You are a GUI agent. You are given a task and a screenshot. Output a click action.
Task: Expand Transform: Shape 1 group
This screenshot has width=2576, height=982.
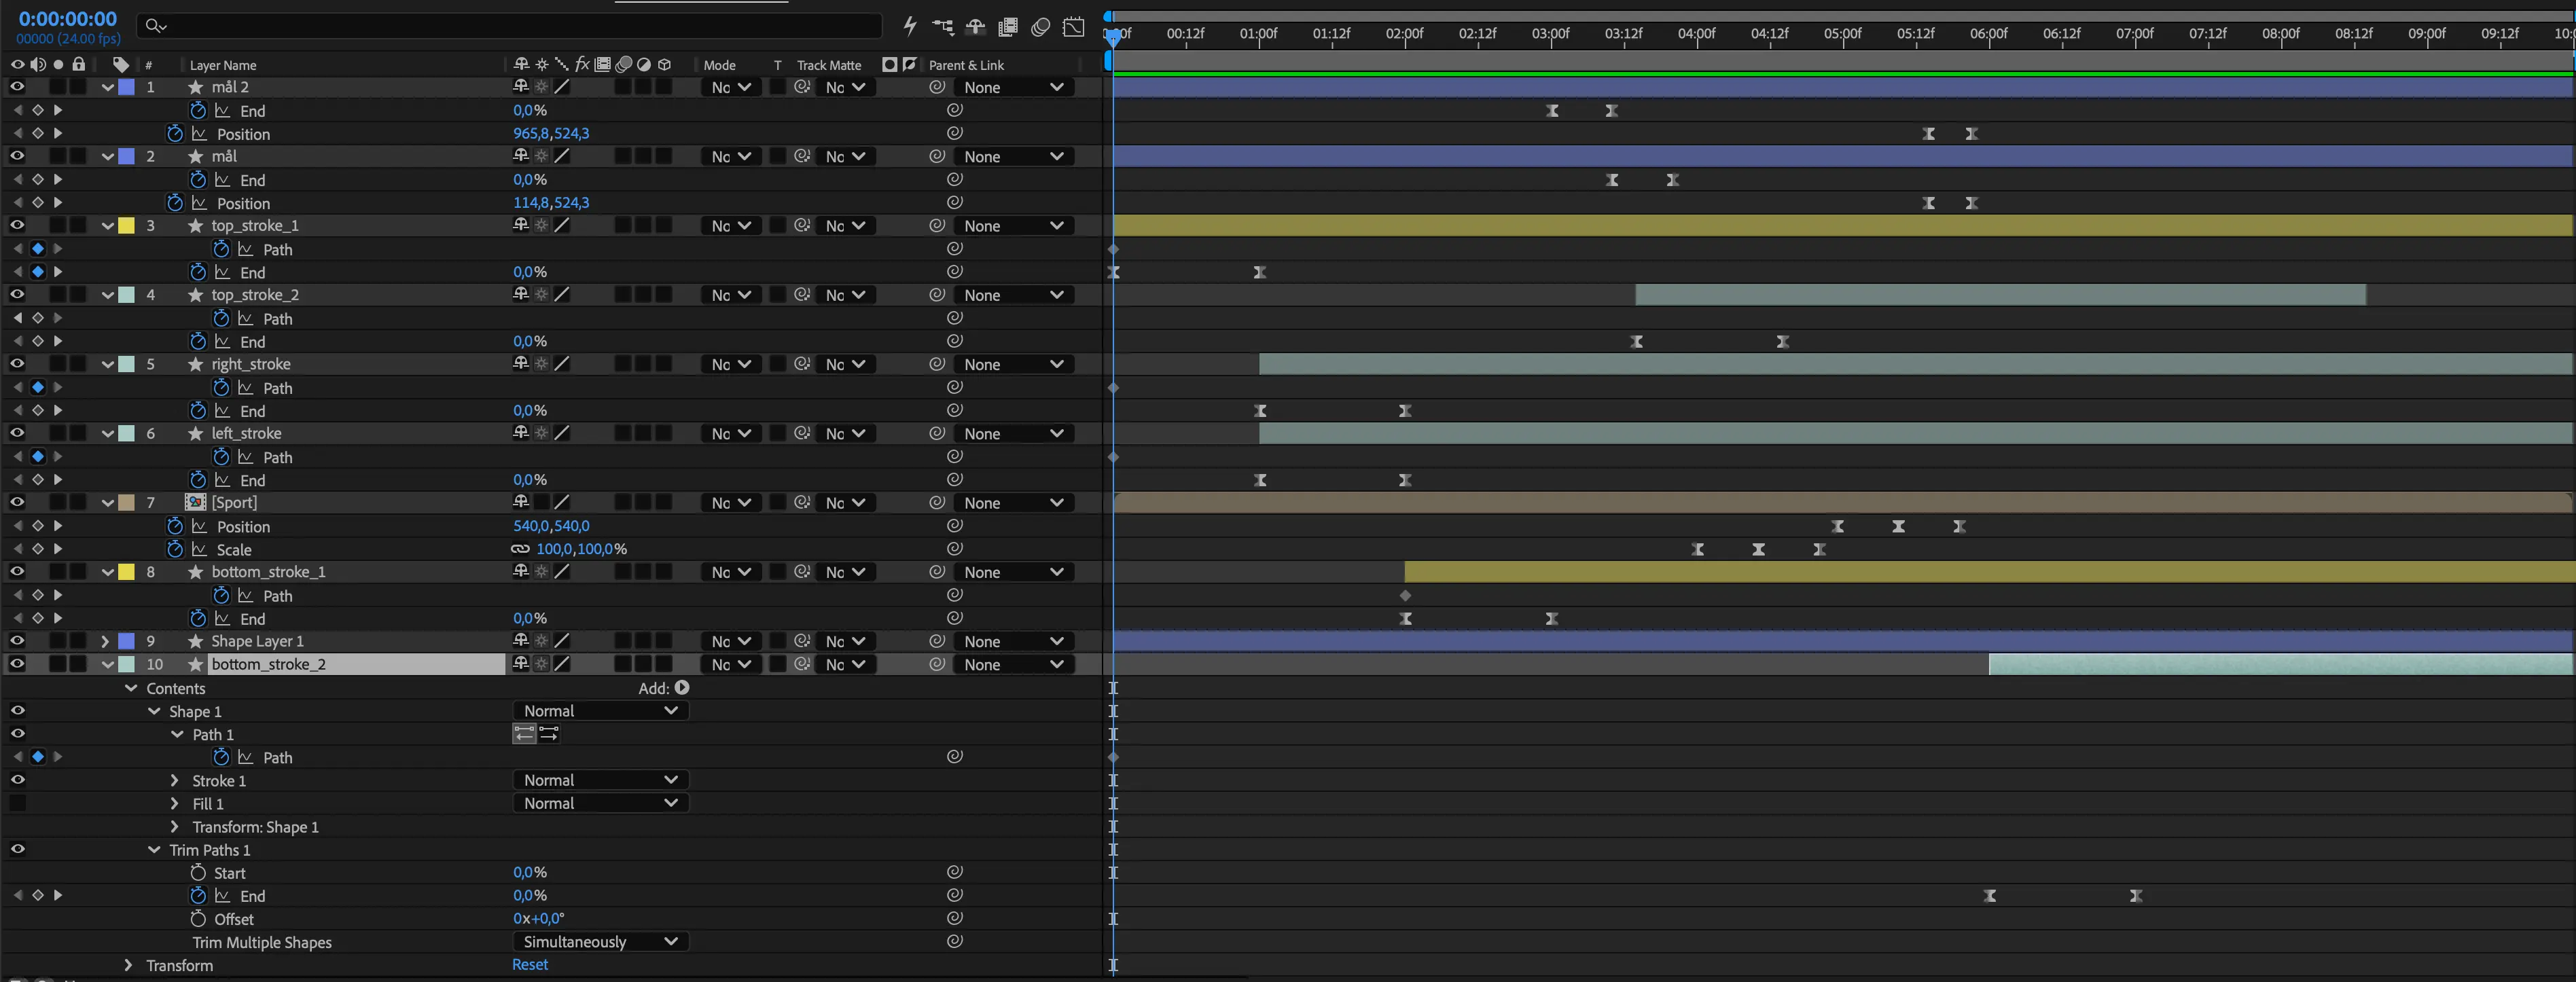tap(174, 827)
